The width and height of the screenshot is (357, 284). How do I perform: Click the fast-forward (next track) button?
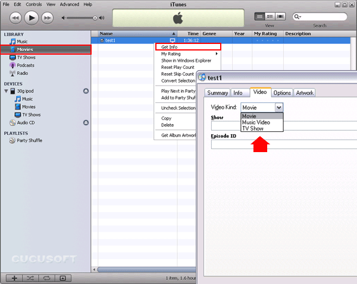[x=49, y=17]
